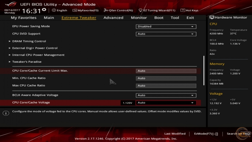Click the 3.360 V reading
The height and width of the screenshot is (142, 252).
[x=214, y=114]
